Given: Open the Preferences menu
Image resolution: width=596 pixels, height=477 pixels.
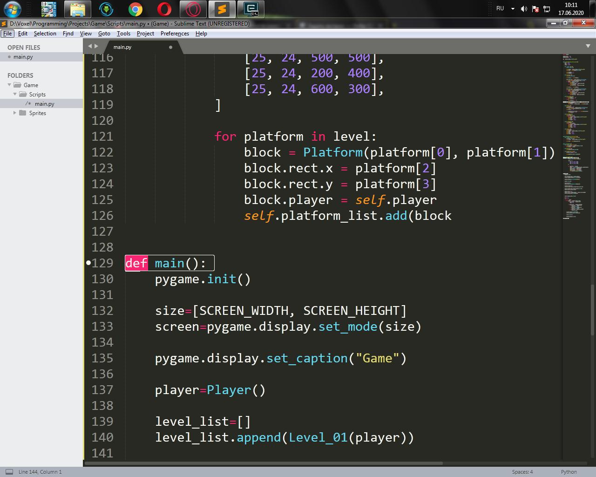Looking at the screenshot, I should tap(175, 34).
